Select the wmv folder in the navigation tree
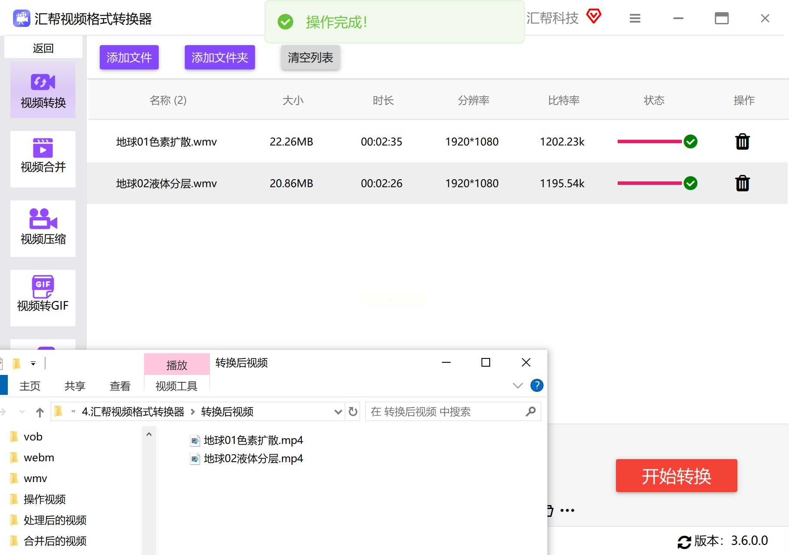This screenshot has height=555, width=789. [35, 478]
